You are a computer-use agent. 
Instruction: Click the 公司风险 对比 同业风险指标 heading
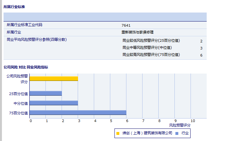[26, 67]
